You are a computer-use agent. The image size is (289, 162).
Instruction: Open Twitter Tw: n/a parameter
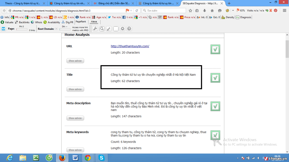114,17
